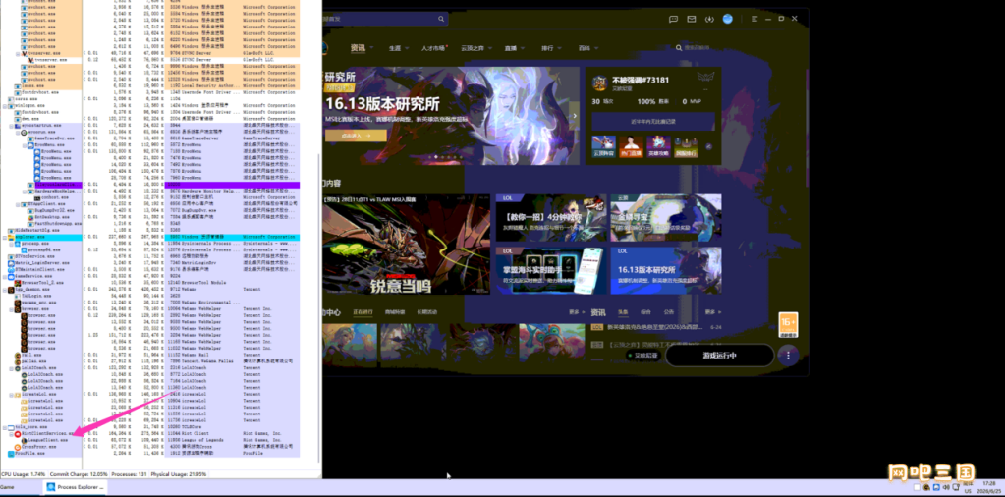This screenshot has width=1005, height=497.
Task: Select tcls_core.exe process icon
Action: pyautogui.click(x=11, y=427)
